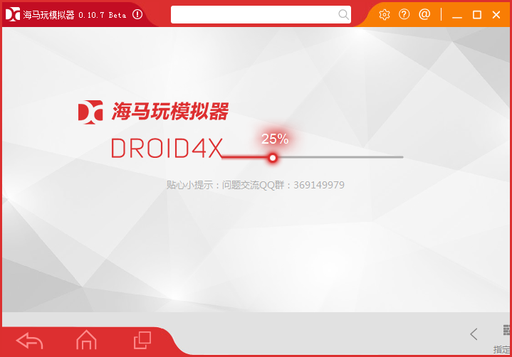512x357 pixels.
Task: Maximize the emulator window
Action: coord(476,15)
